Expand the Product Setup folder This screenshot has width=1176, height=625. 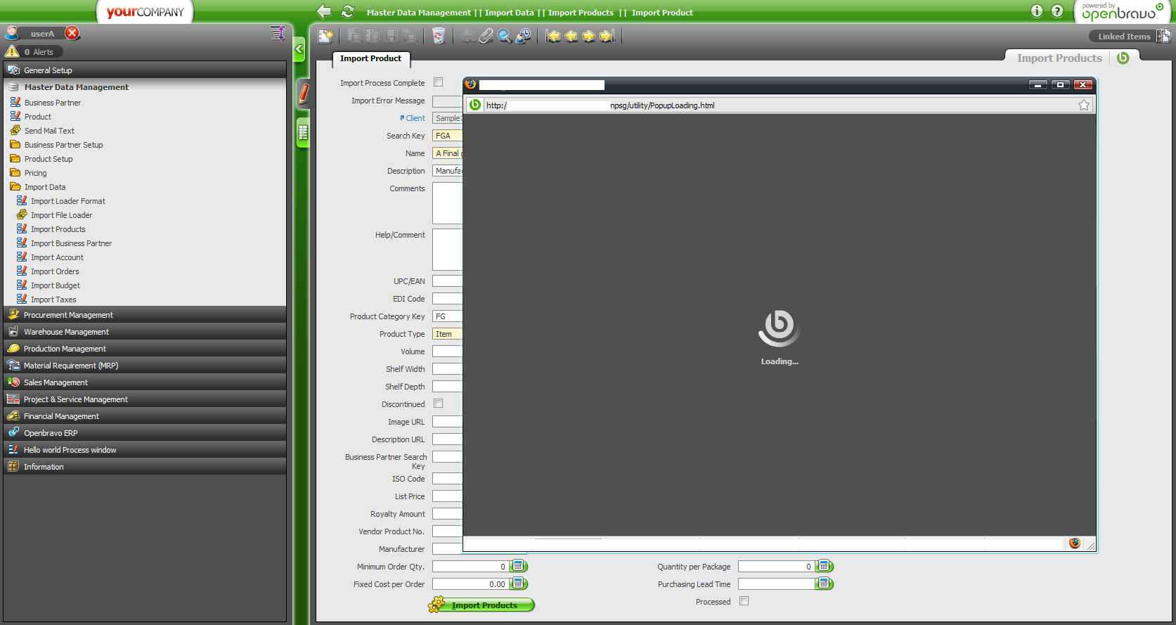tap(49, 159)
